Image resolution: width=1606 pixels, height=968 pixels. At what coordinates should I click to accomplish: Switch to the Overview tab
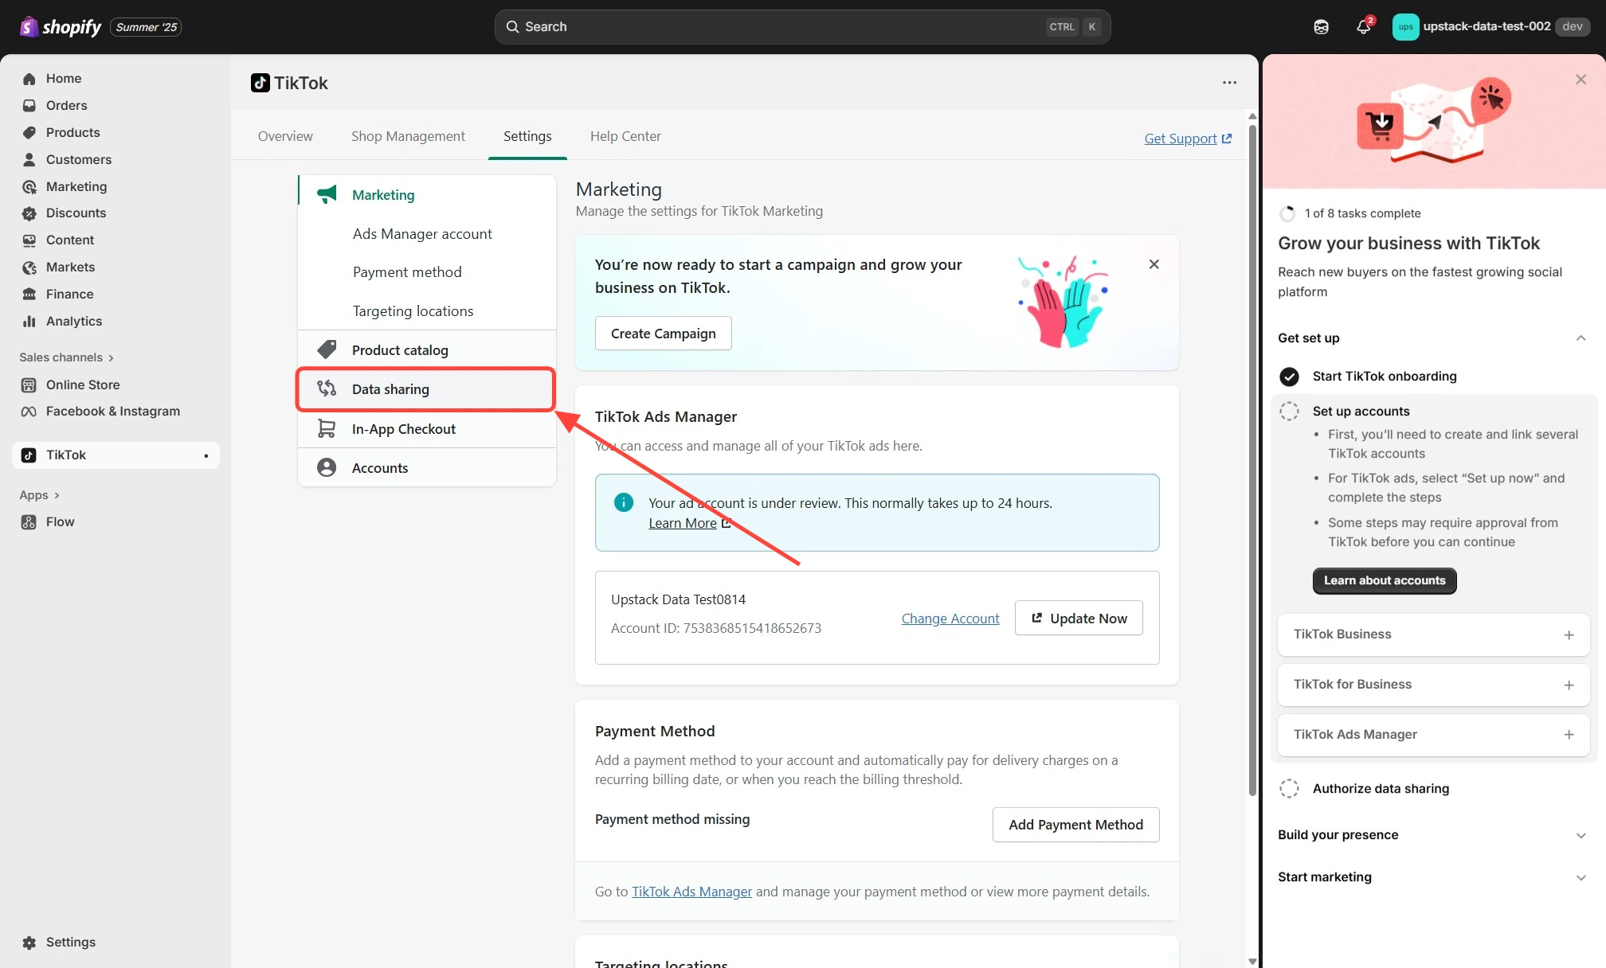285,136
